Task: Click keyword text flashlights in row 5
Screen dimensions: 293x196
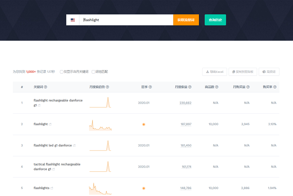Action: coord(42,188)
